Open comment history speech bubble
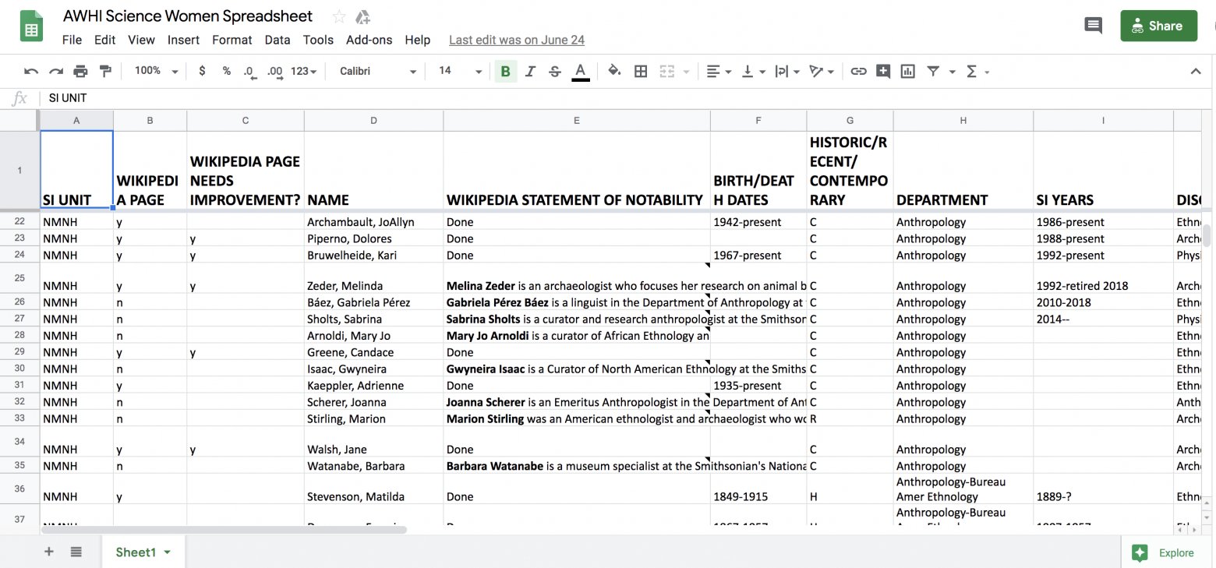The width and height of the screenshot is (1216, 568). click(x=1094, y=26)
